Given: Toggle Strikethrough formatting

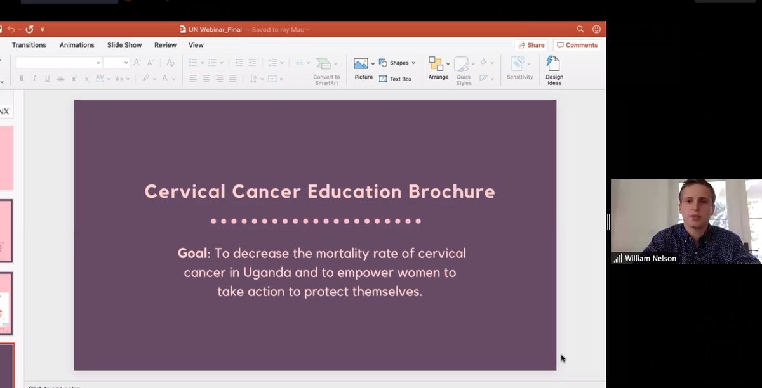Looking at the screenshot, I should (61, 79).
